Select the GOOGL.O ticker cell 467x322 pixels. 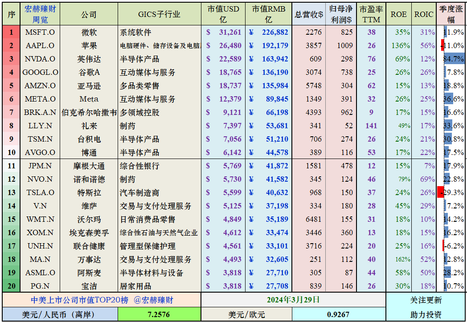coord(40,72)
